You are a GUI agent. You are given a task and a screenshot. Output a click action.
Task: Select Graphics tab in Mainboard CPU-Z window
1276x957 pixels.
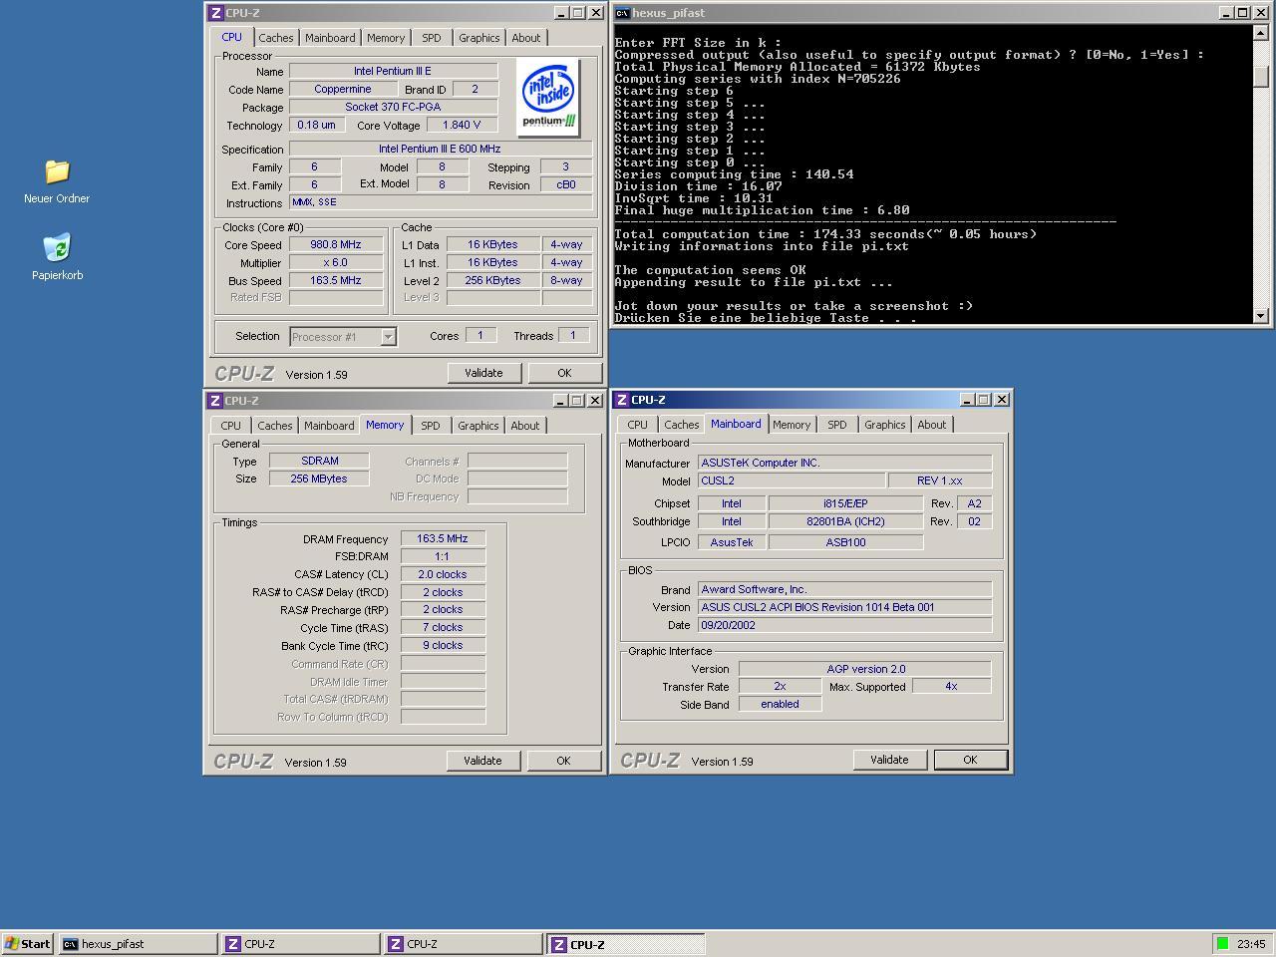885,425
